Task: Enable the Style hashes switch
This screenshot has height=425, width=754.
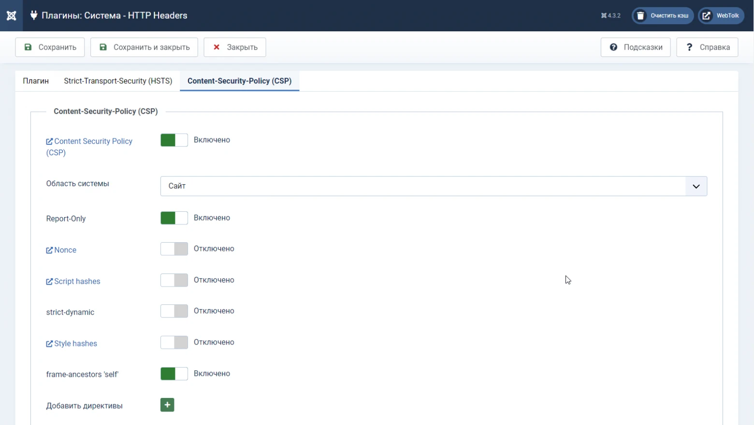Action: 174,343
